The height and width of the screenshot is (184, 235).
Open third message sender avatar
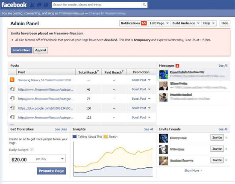click(x=163, y=97)
